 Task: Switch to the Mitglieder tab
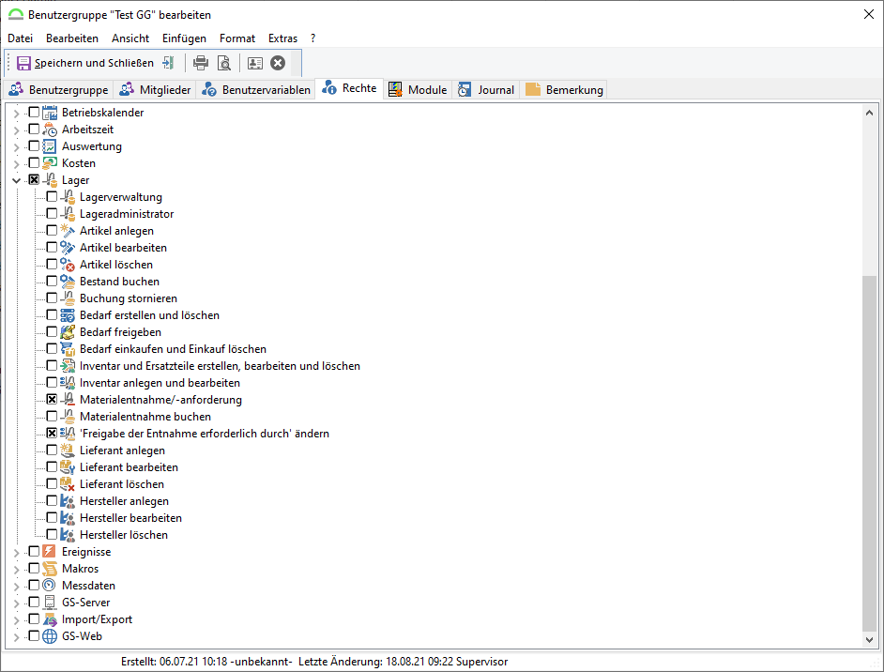click(155, 90)
